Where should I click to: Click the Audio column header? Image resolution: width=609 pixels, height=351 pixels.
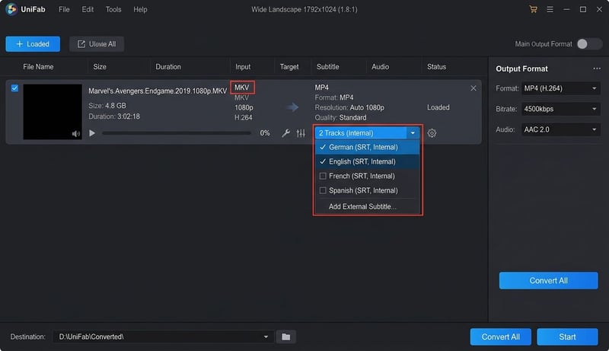tap(380, 67)
